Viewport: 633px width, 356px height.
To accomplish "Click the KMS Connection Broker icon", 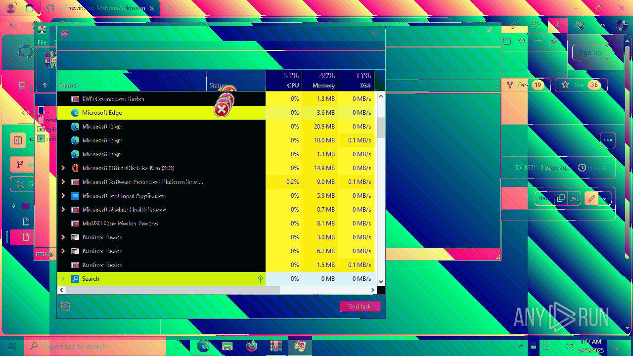I will point(75,99).
